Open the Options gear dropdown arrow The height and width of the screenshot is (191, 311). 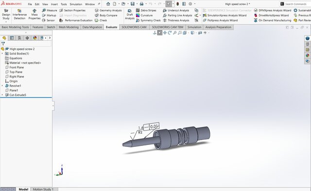pyautogui.click(x=194, y=4)
